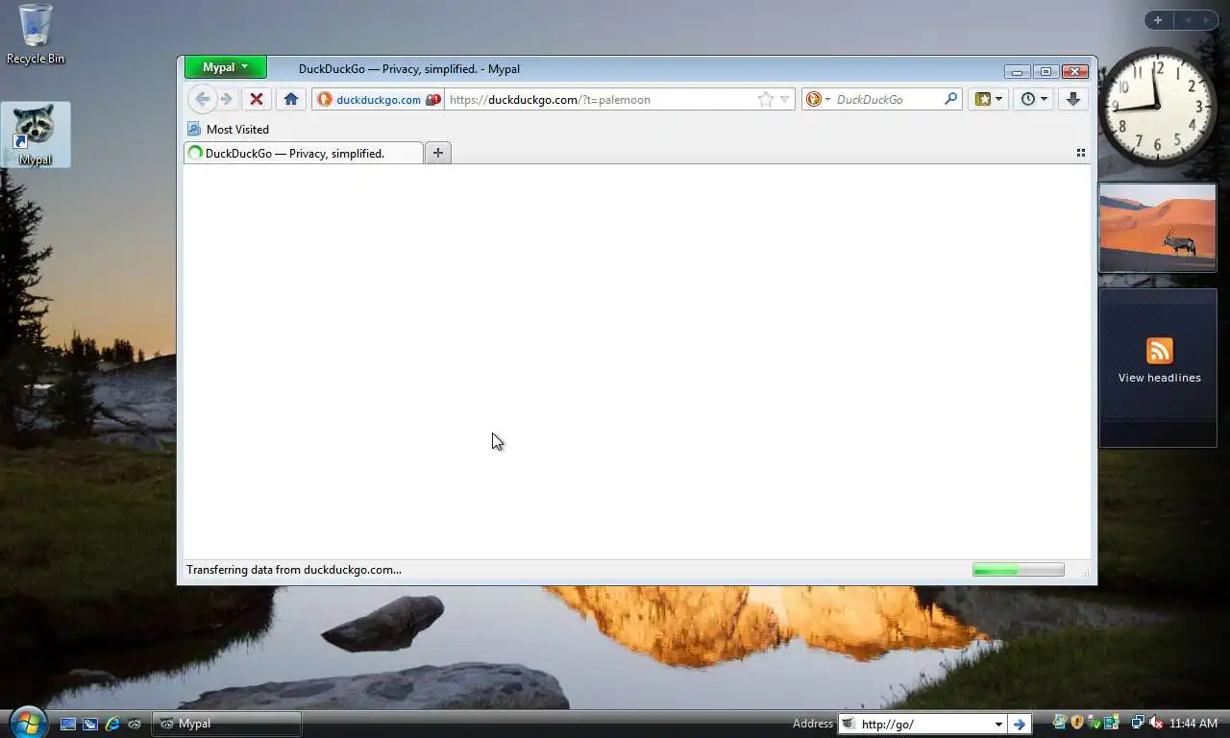Open the Windows Start orb
Screen dimensions: 1230x738
point(28,722)
